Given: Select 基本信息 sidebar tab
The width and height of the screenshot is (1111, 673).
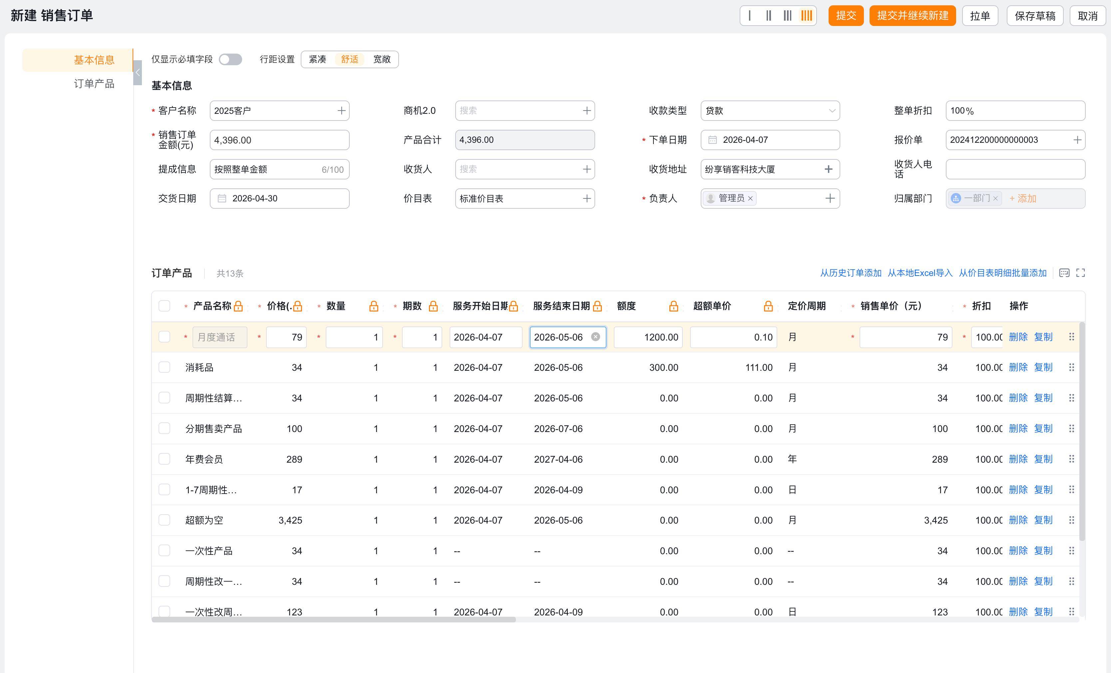Looking at the screenshot, I should pos(94,60).
